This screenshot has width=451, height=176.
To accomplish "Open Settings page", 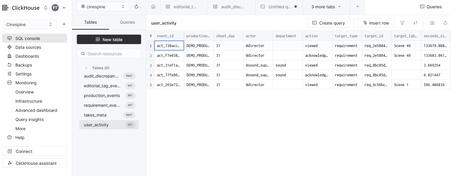I will pyautogui.click(x=35, y=74).
